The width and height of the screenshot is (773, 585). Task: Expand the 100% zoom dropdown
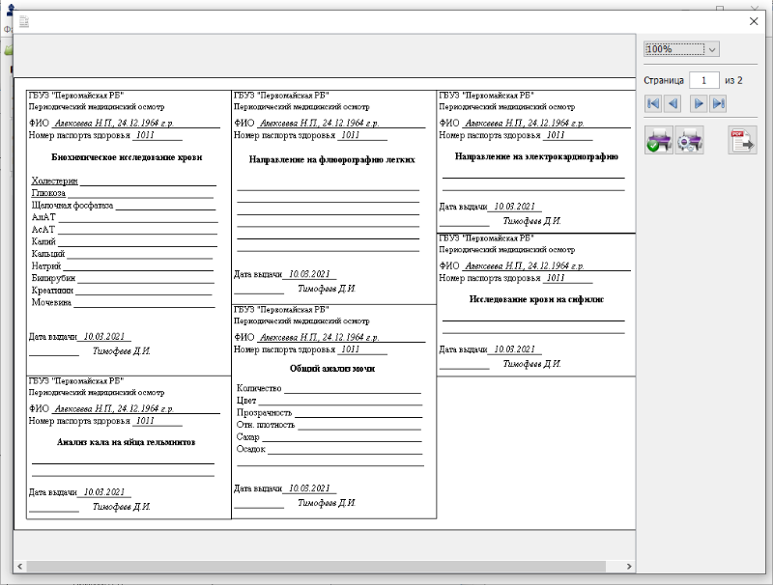click(x=712, y=48)
